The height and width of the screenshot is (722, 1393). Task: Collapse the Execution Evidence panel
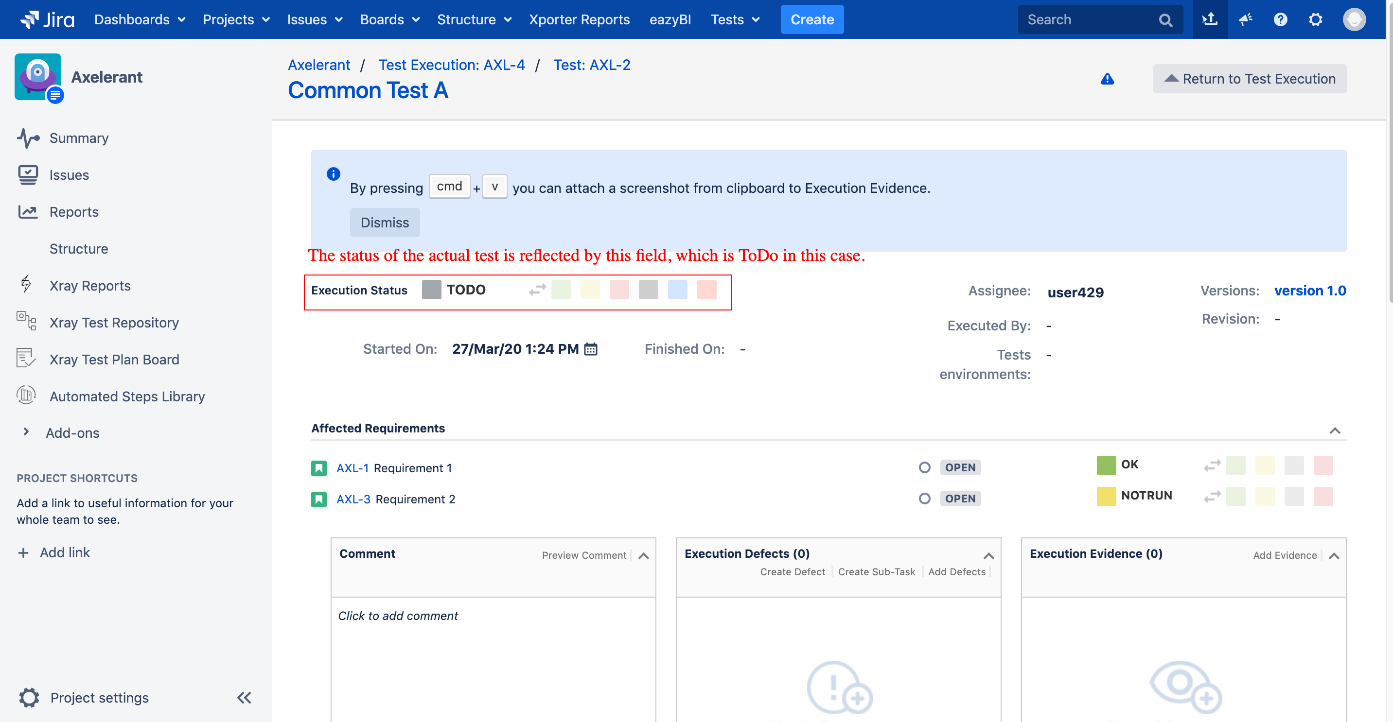click(x=1334, y=555)
